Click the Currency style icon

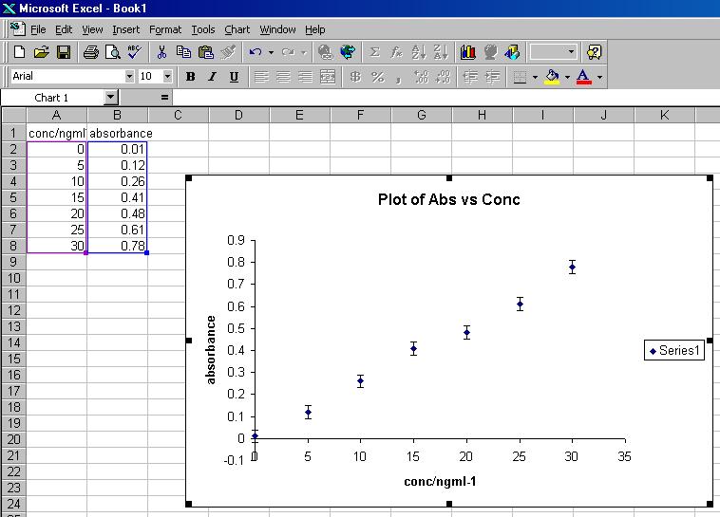355,77
